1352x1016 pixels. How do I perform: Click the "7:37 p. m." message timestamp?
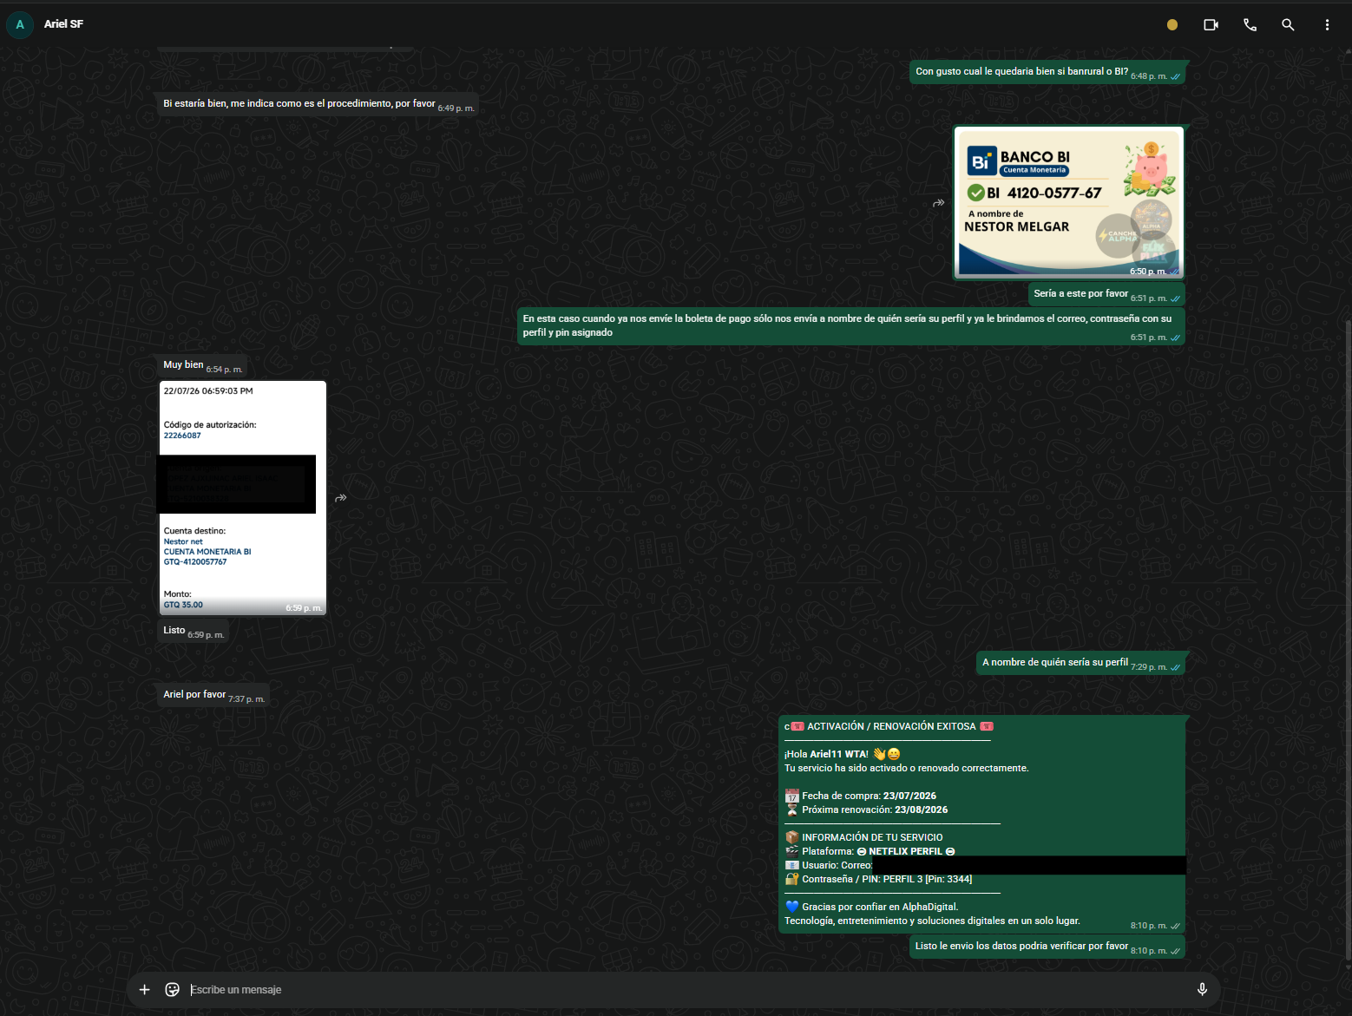click(246, 699)
